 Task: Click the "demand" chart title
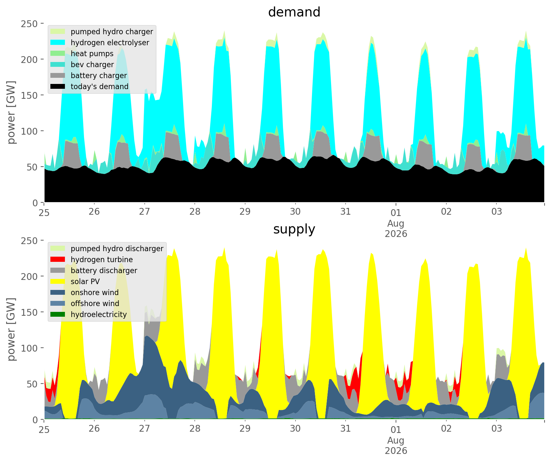[x=294, y=12]
